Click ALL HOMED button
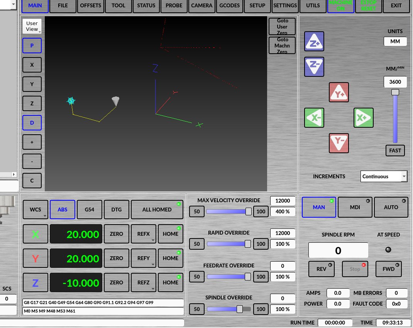This screenshot has width=413, height=328. click(157, 210)
